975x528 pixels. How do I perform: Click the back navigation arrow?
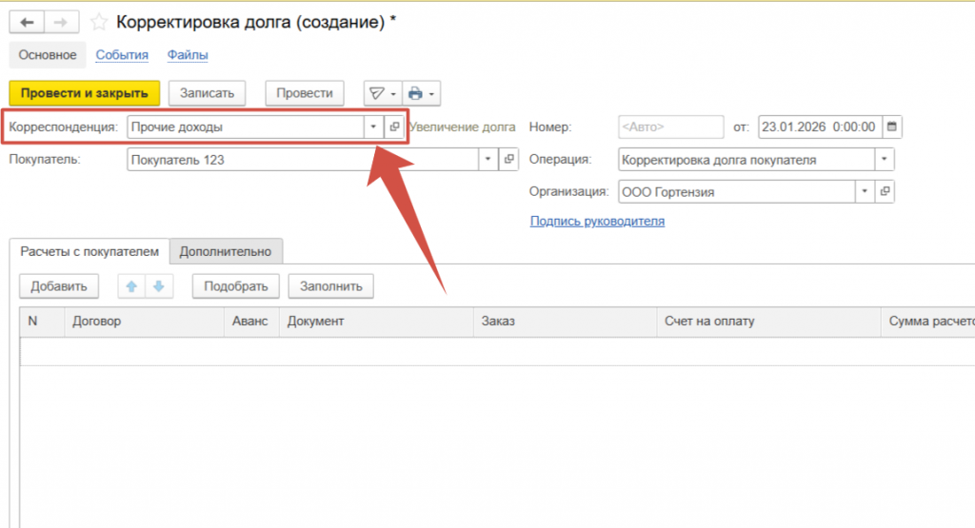[27, 22]
